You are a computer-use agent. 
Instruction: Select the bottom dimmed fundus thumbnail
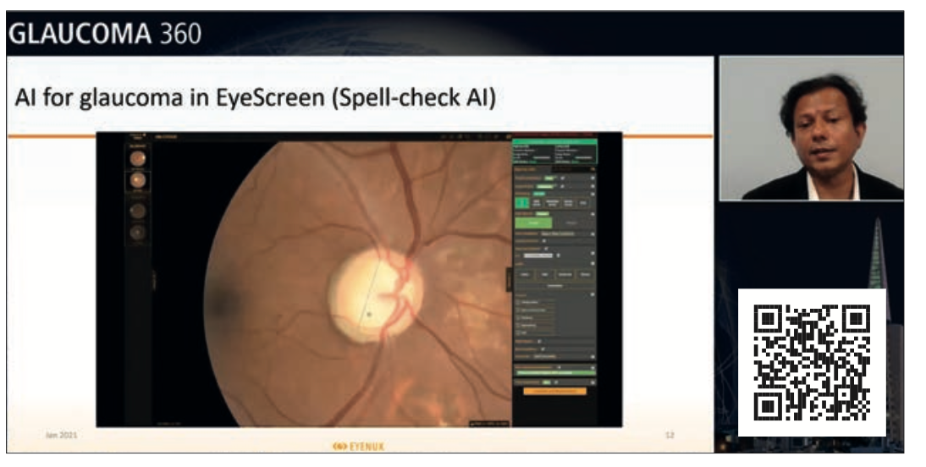click(138, 233)
